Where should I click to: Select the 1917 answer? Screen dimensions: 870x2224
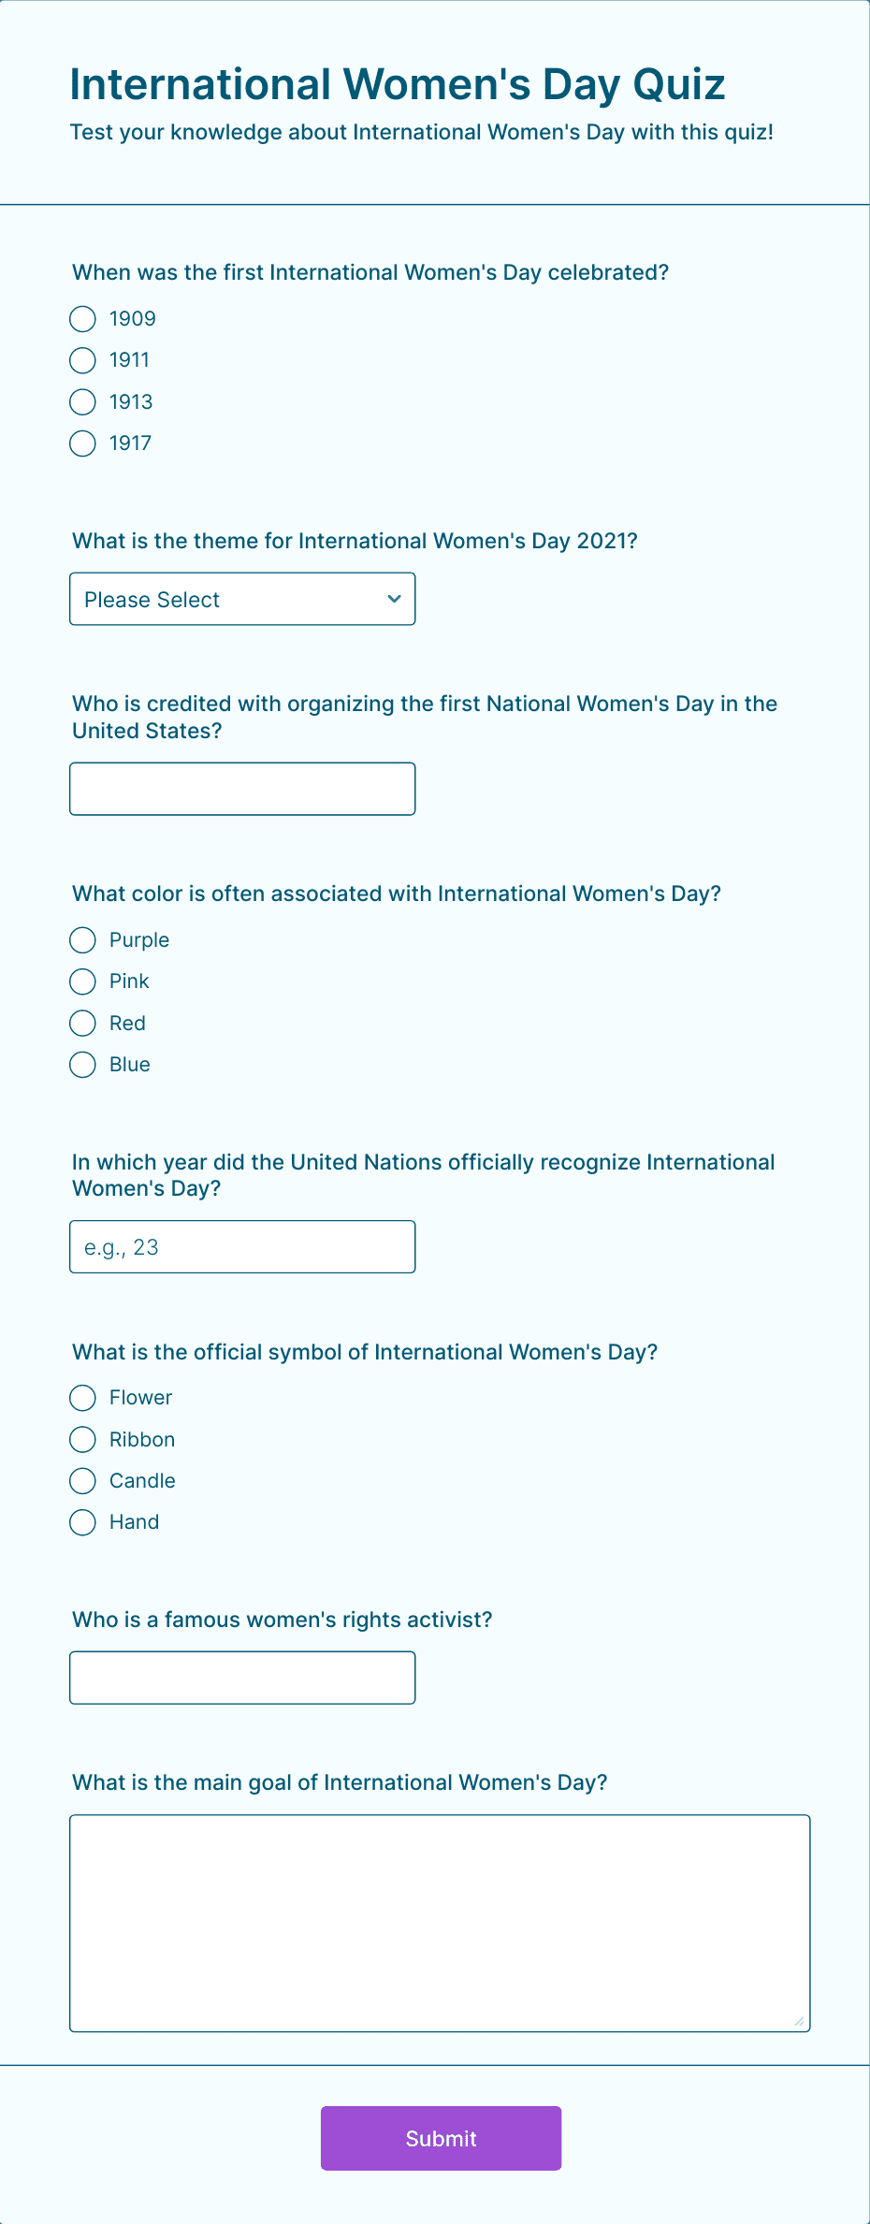[82, 443]
